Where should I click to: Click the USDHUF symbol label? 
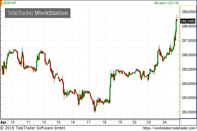point(9,3)
